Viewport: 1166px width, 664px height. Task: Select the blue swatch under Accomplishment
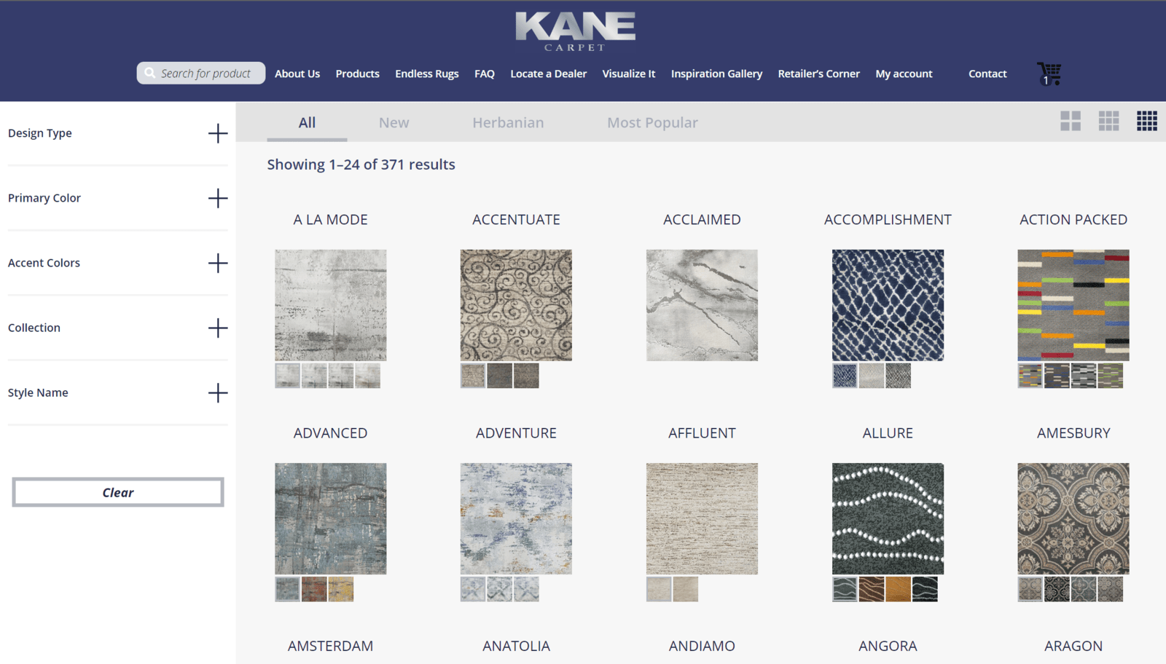point(845,376)
